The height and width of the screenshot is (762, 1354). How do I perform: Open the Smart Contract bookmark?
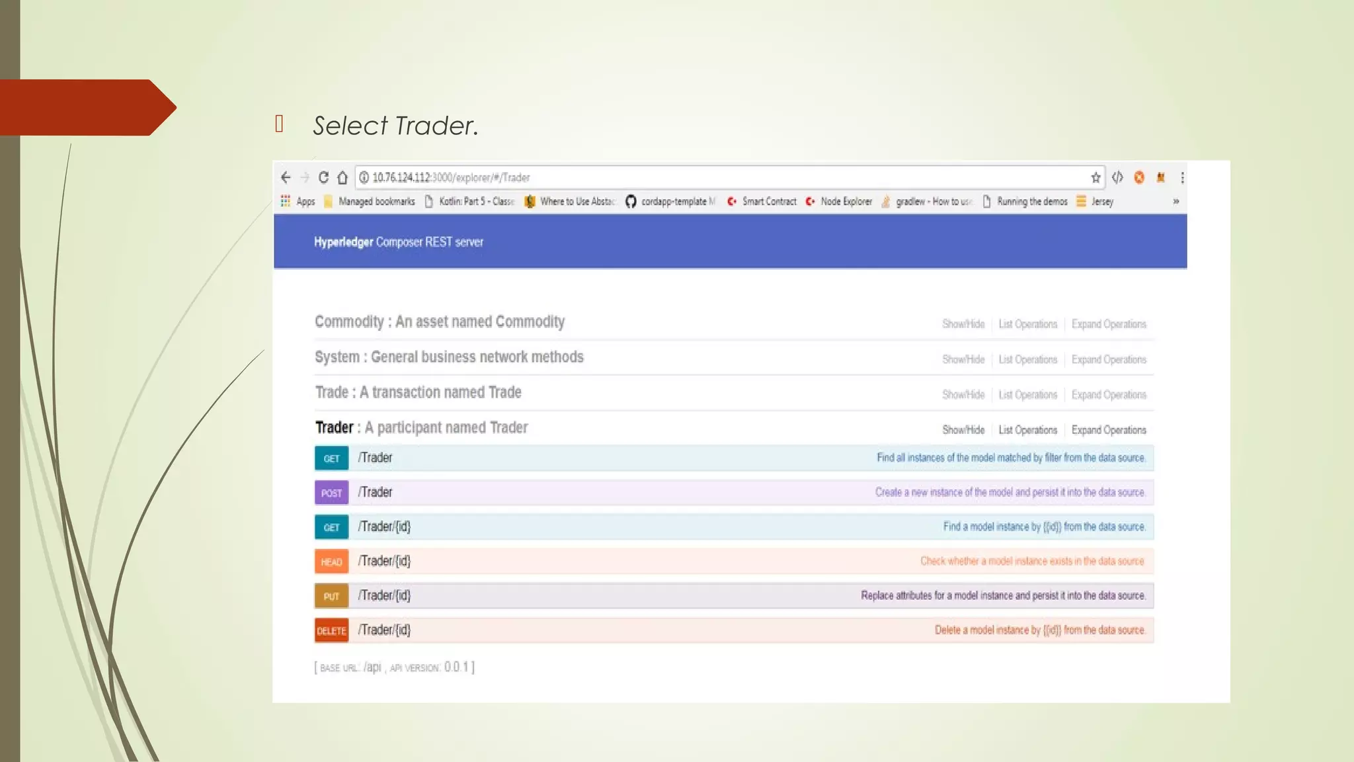coord(762,201)
